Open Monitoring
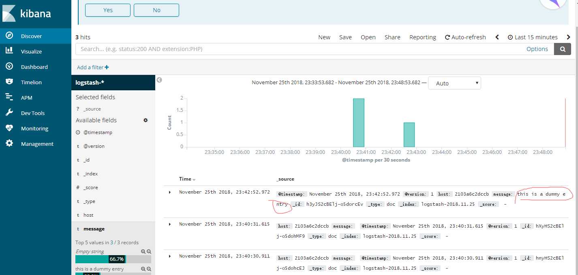Image resolution: width=578 pixels, height=275 pixels. (36, 128)
